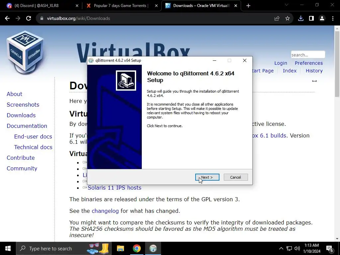Open the changelog link
Viewport: 340px width, 255px height.
(105, 211)
